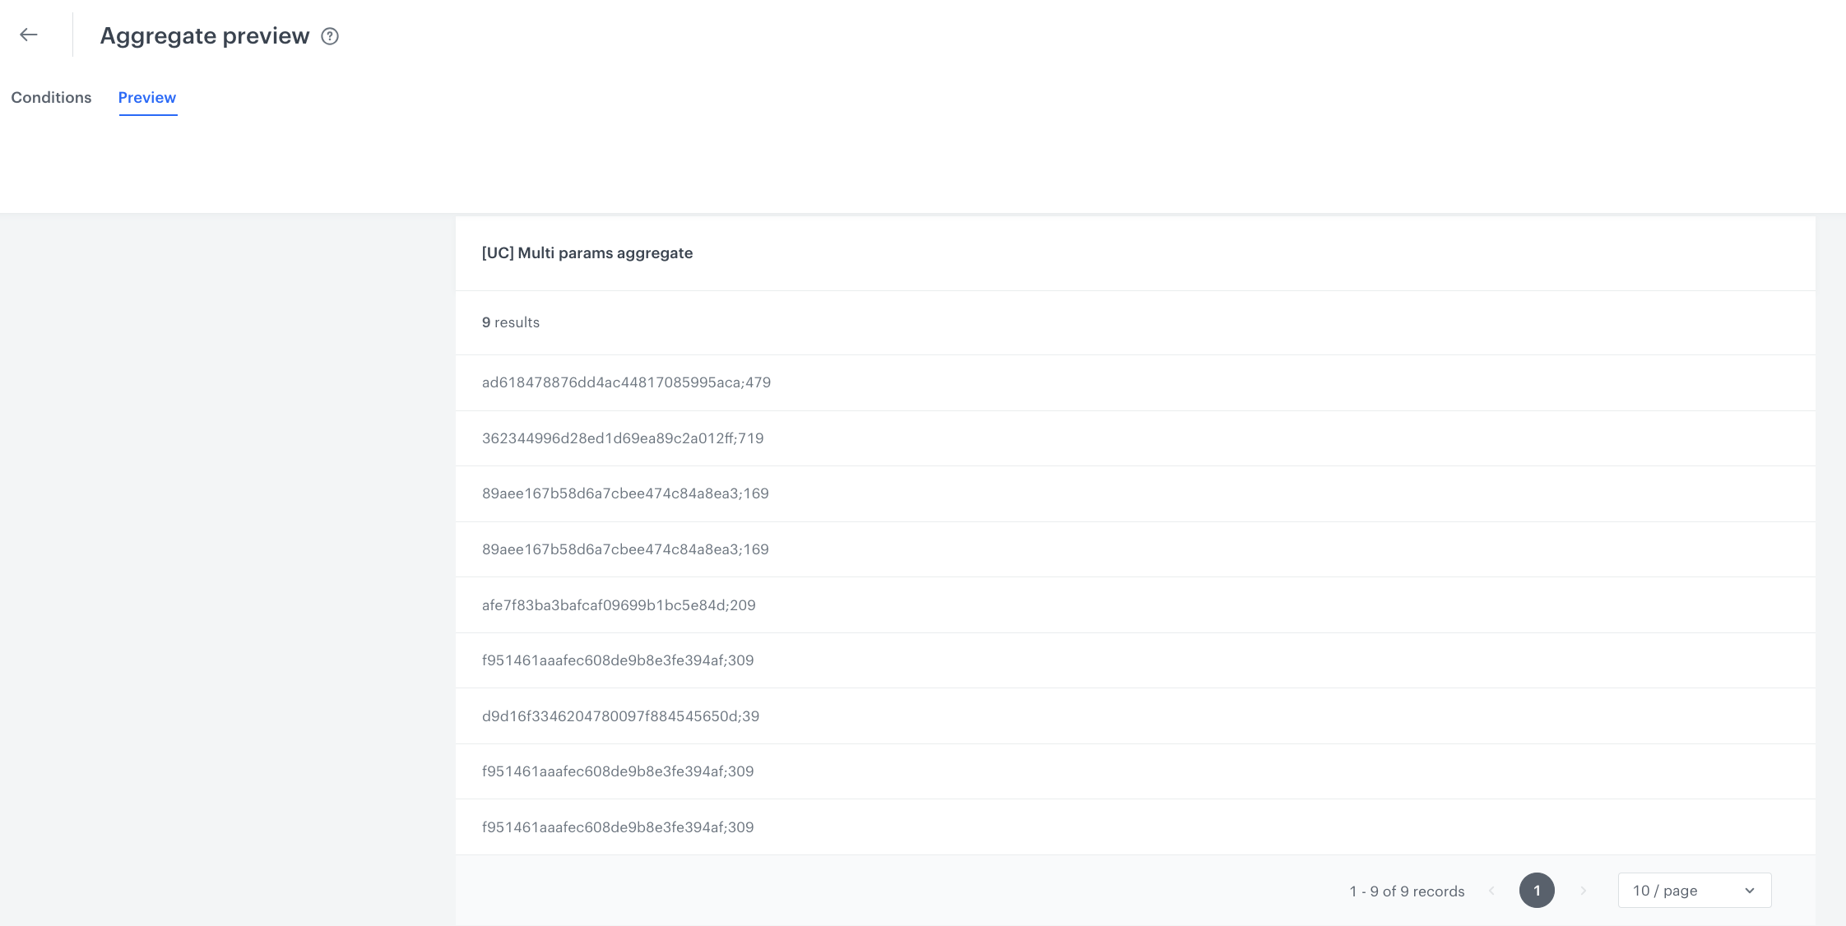1846x926 pixels.
Task: Open the Aggregate preview help icon
Action: (x=330, y=36)
